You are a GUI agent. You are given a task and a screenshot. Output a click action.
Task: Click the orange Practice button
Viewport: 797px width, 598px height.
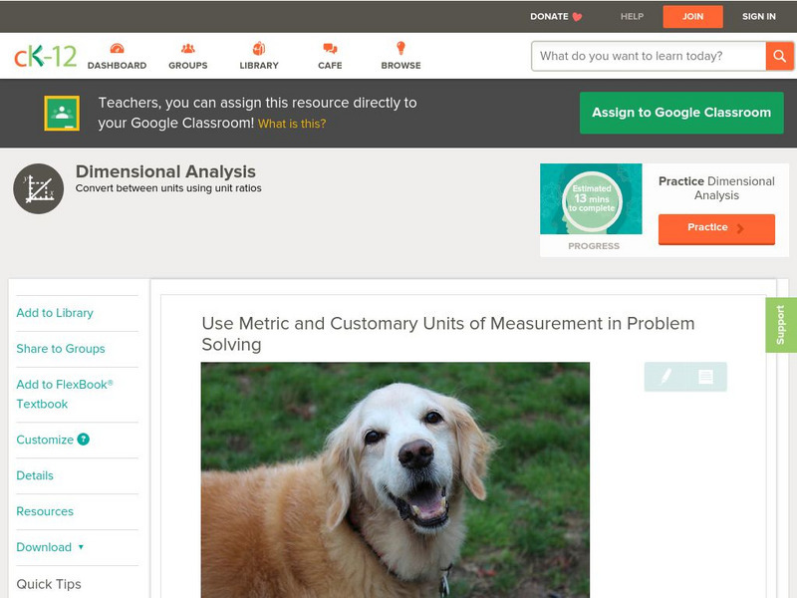pyautogui.click(x=716, y=228)
